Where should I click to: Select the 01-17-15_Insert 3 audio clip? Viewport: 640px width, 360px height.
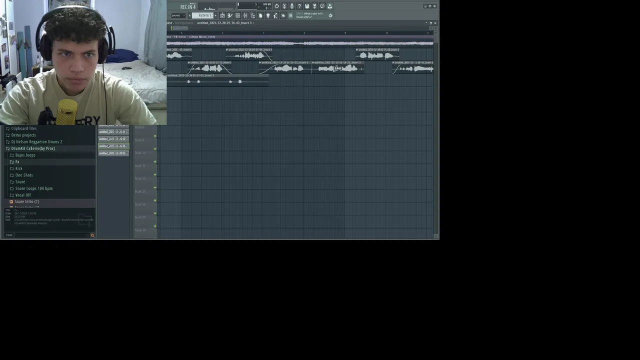click(x=217, y=79)
